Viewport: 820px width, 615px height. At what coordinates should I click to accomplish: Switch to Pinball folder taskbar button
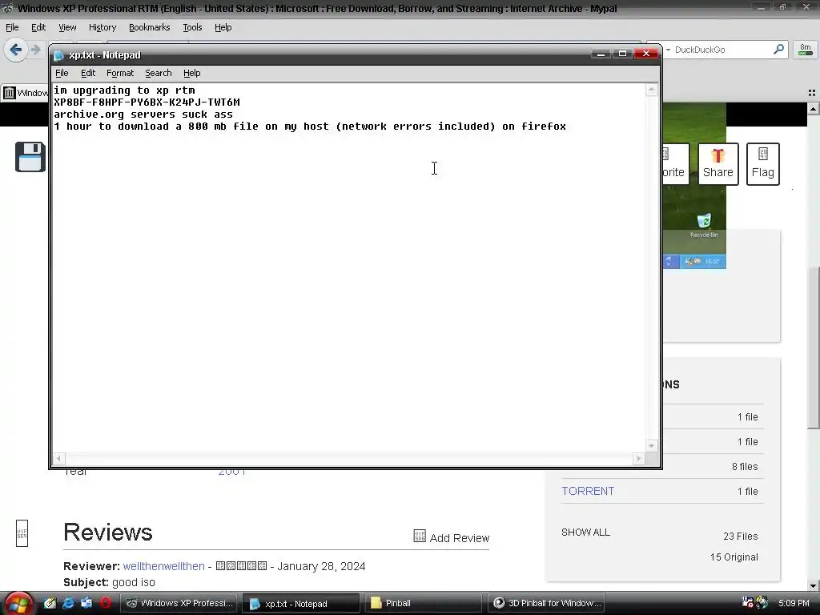click(x=424, y=603)
